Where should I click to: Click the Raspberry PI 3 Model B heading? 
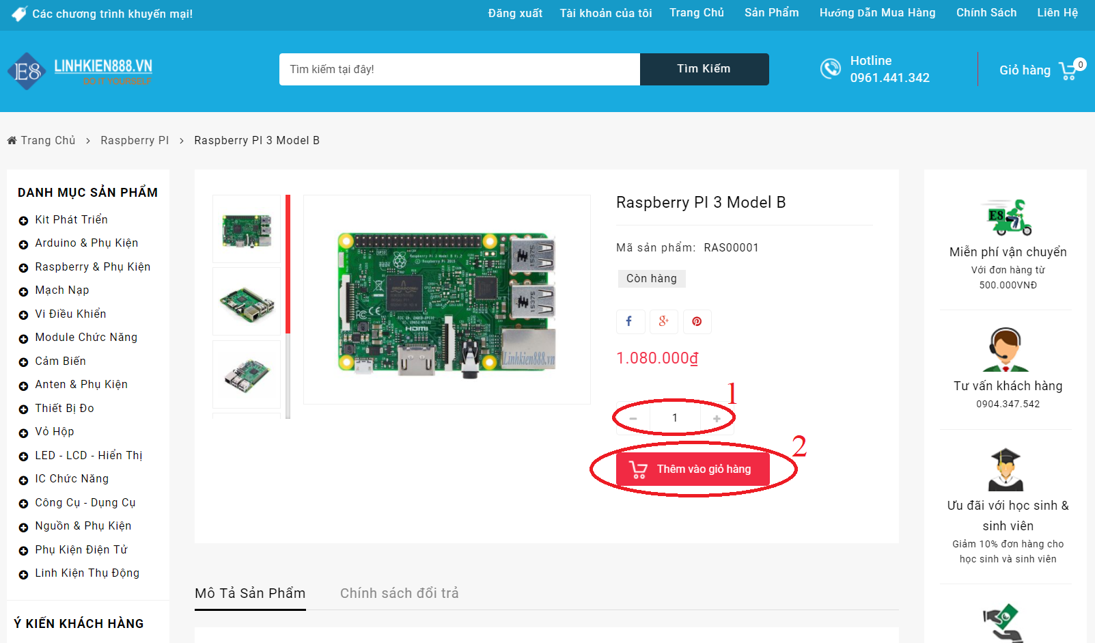click(701, 202)
